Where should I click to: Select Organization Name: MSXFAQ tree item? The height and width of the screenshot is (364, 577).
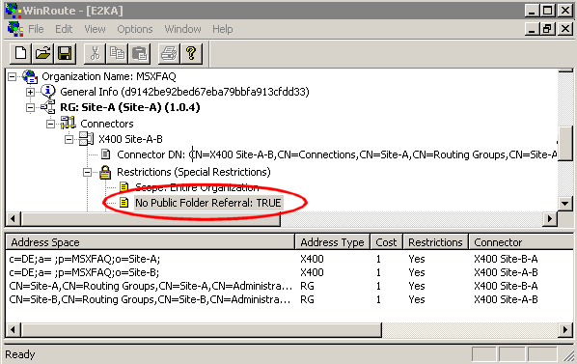109,76
